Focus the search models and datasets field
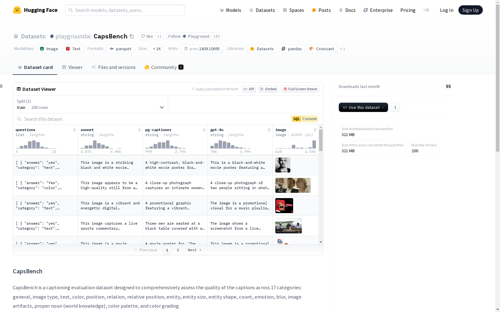The image size is (500, 312). tap(125, 10)
